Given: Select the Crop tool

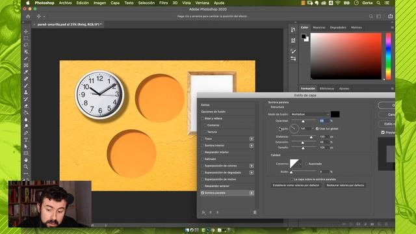Looking at the screenshot, I should [26, 58].
